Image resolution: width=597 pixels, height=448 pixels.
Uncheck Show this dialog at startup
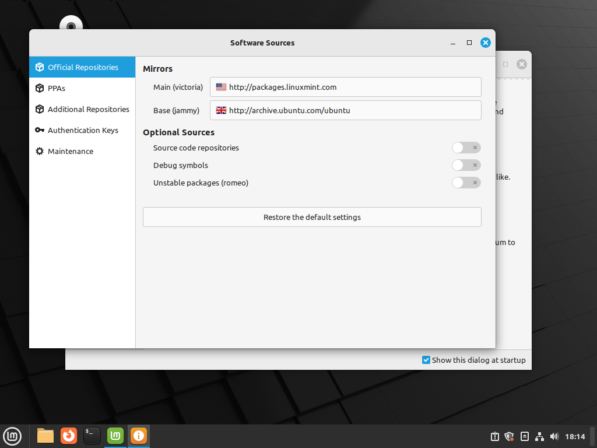(426, 360)
